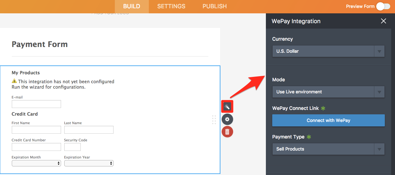Click the Last Name input field
Image resolution: width=395 pixels, height=175 pixels.
(89, 130)
